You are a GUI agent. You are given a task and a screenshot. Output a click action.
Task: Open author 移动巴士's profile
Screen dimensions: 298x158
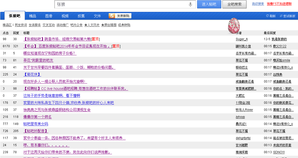pyautogui.click(x=242, y=67)
